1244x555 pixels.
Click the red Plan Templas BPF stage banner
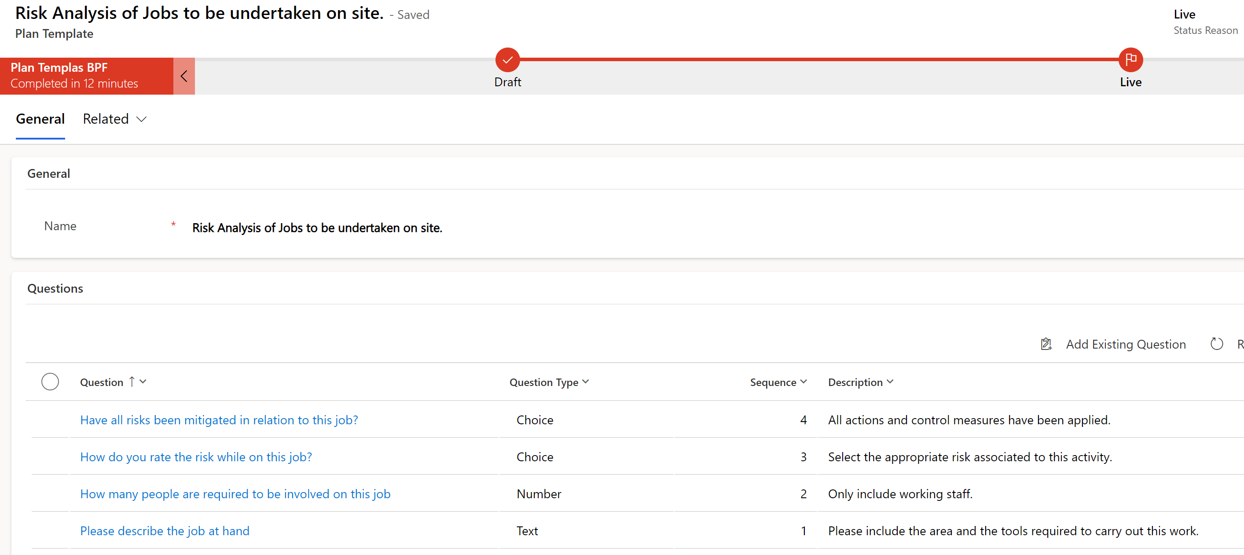(87, 75)
